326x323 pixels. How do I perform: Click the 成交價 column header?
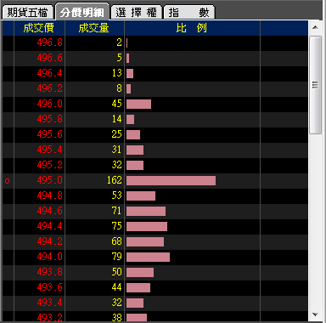pyautogui.click(x=39, y=28)
